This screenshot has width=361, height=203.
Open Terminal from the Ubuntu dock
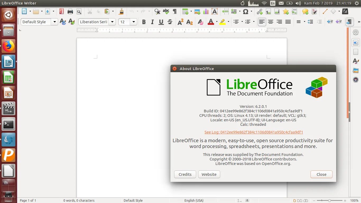click(8, 124)
